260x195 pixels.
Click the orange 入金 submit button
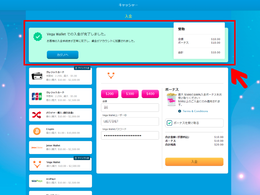194,162
